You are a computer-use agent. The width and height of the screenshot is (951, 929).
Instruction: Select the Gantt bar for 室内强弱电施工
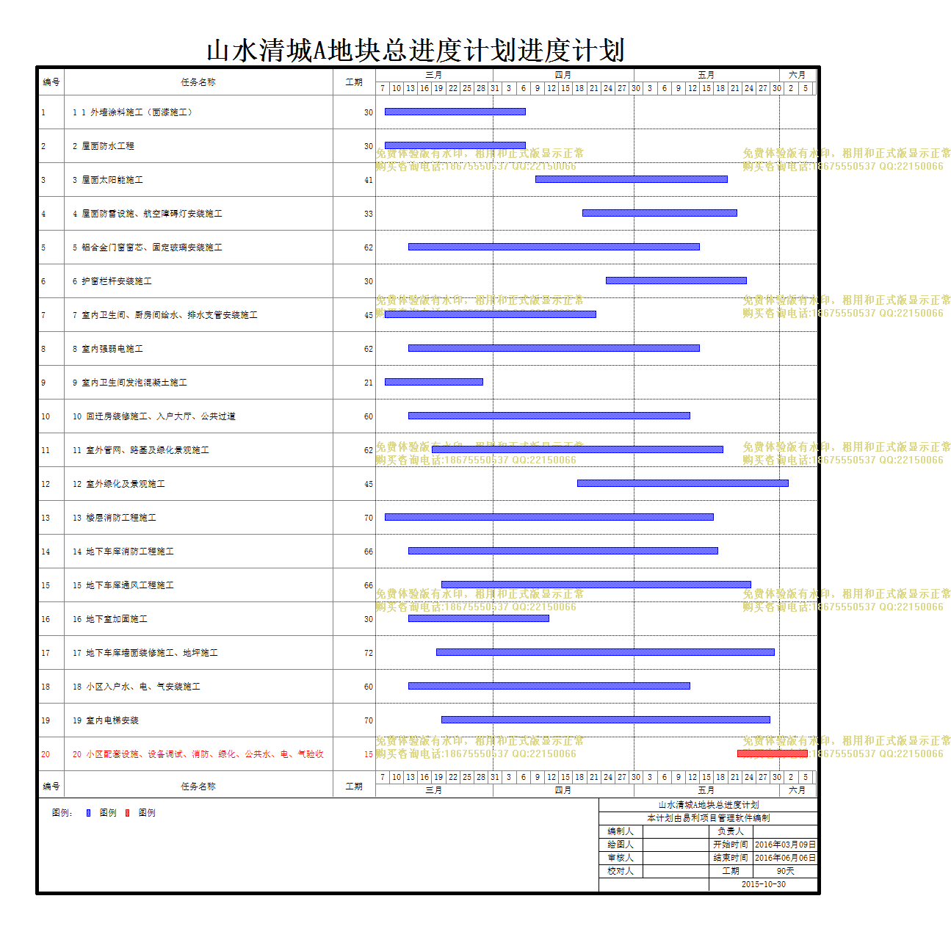554,348
